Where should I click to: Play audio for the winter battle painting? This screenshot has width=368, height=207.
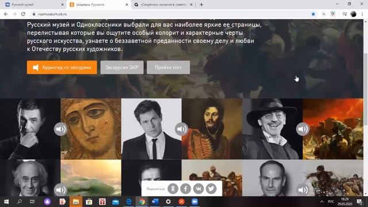pyautogui.click(x=302, y=190)
